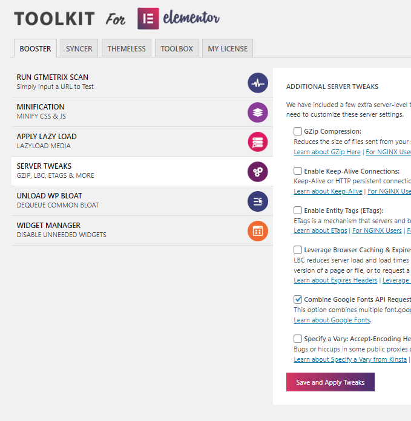Open Learn about Keep-Alive link
Screen dimensions: 411x421
click(x=327, y=191)
